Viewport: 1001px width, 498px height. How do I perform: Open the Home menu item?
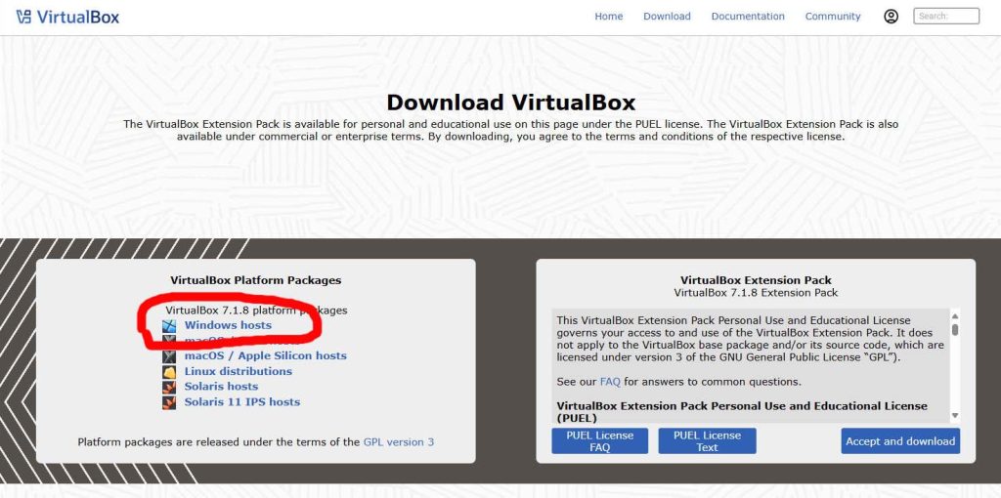pos(608,17)
